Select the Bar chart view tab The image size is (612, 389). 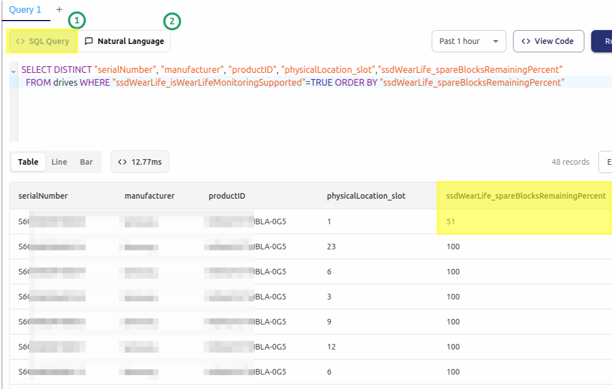(x=86, y=162)
